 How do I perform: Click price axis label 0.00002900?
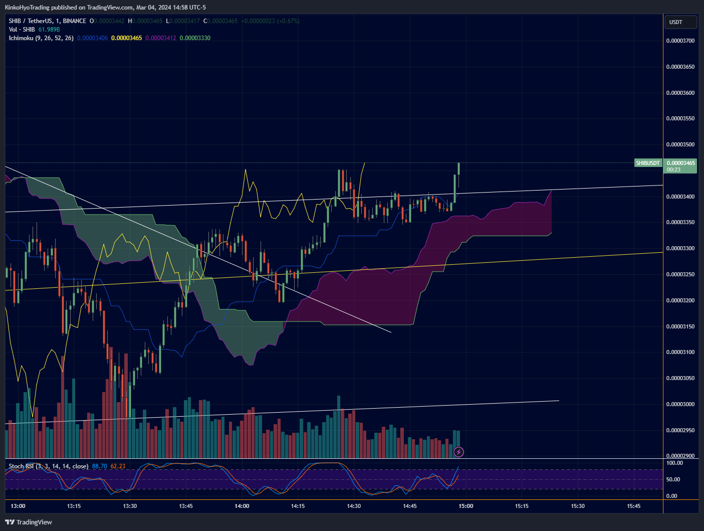[680, 456]
